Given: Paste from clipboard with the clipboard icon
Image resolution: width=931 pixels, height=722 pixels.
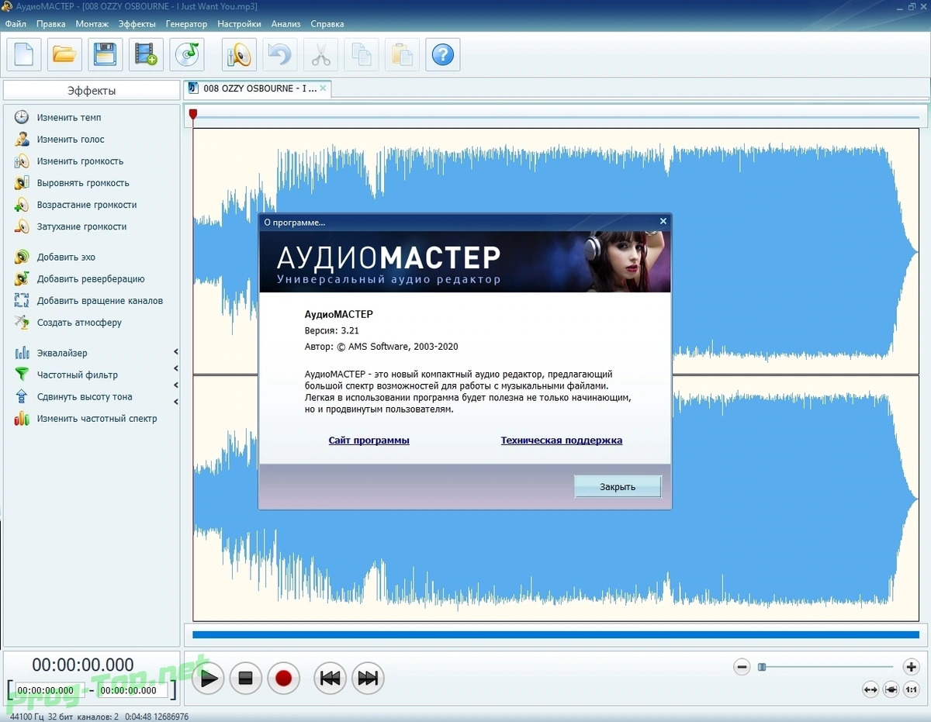Looking at the screenshot, I should pos(402,54).
